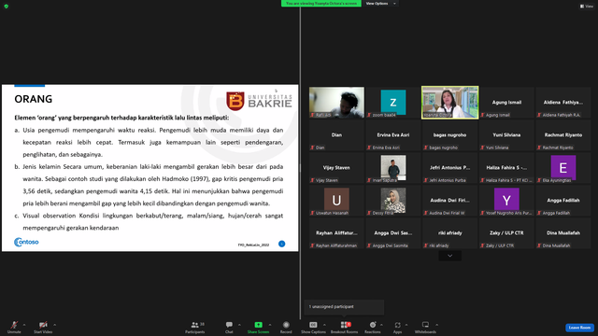The height and width of the screenshot is (336, 598).
Task: Open caption options arrow beside Show Captions
Action: click(x=324, y=325)
